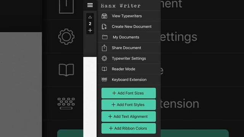
Task: Add a page with the plus icon
Action: click(90, 30)
